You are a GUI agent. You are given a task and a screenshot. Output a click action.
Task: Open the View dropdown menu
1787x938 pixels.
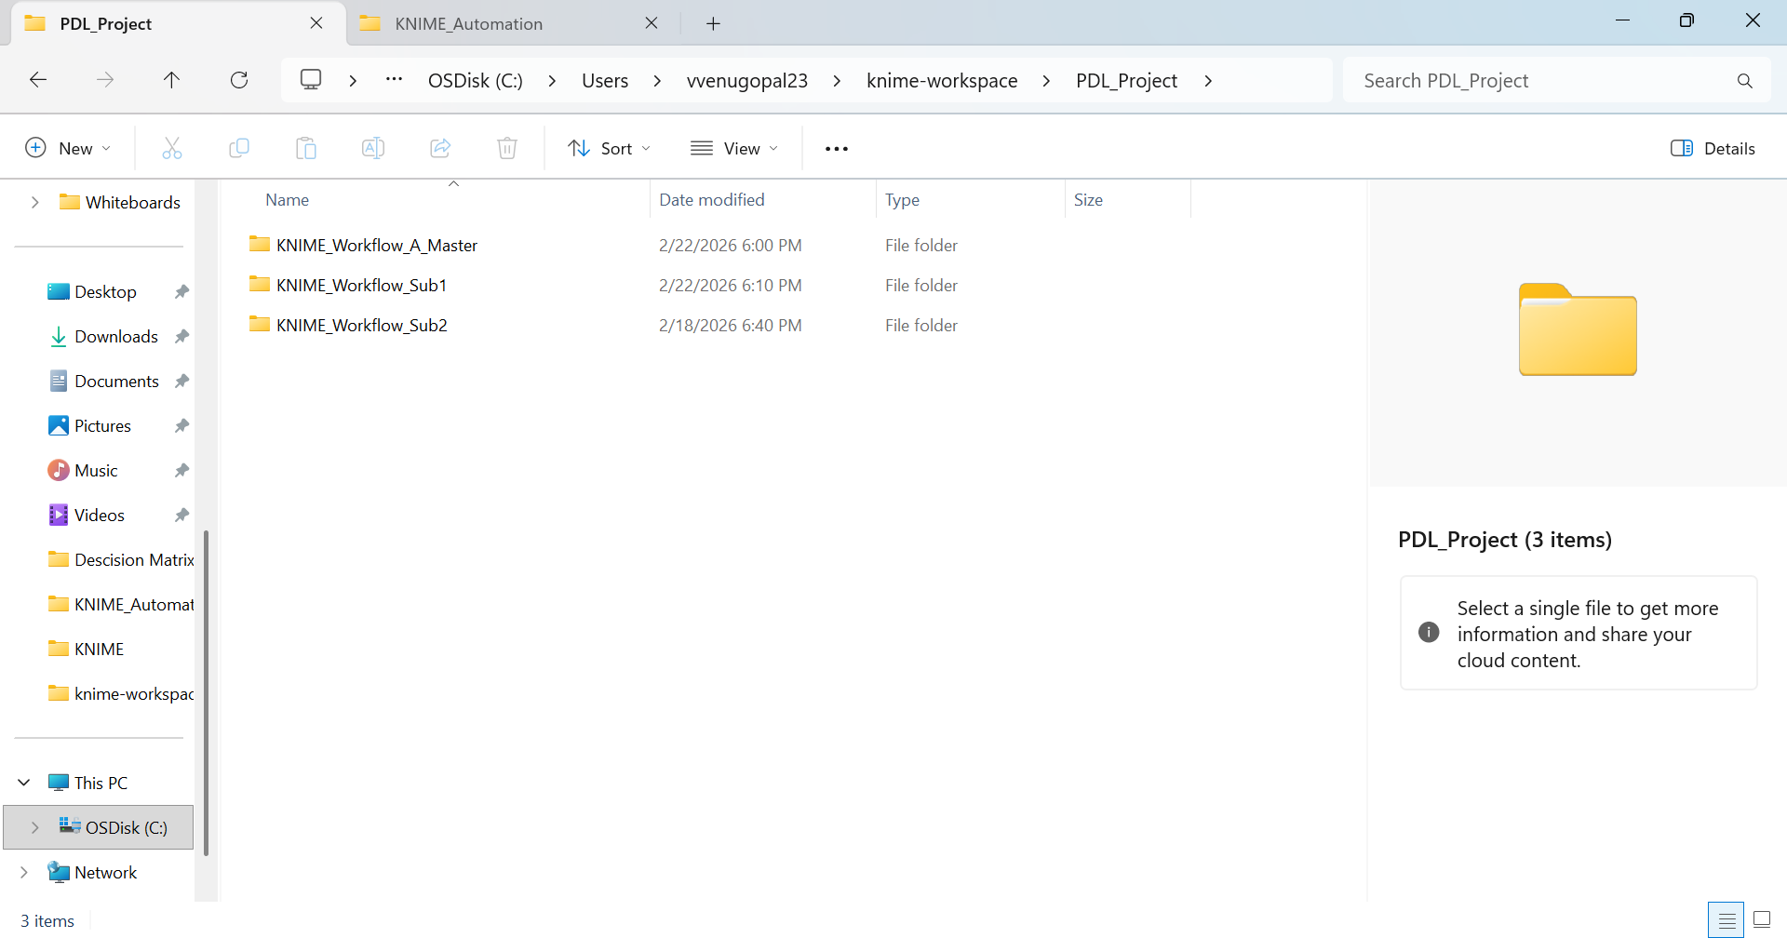click(x=734, y=148)
